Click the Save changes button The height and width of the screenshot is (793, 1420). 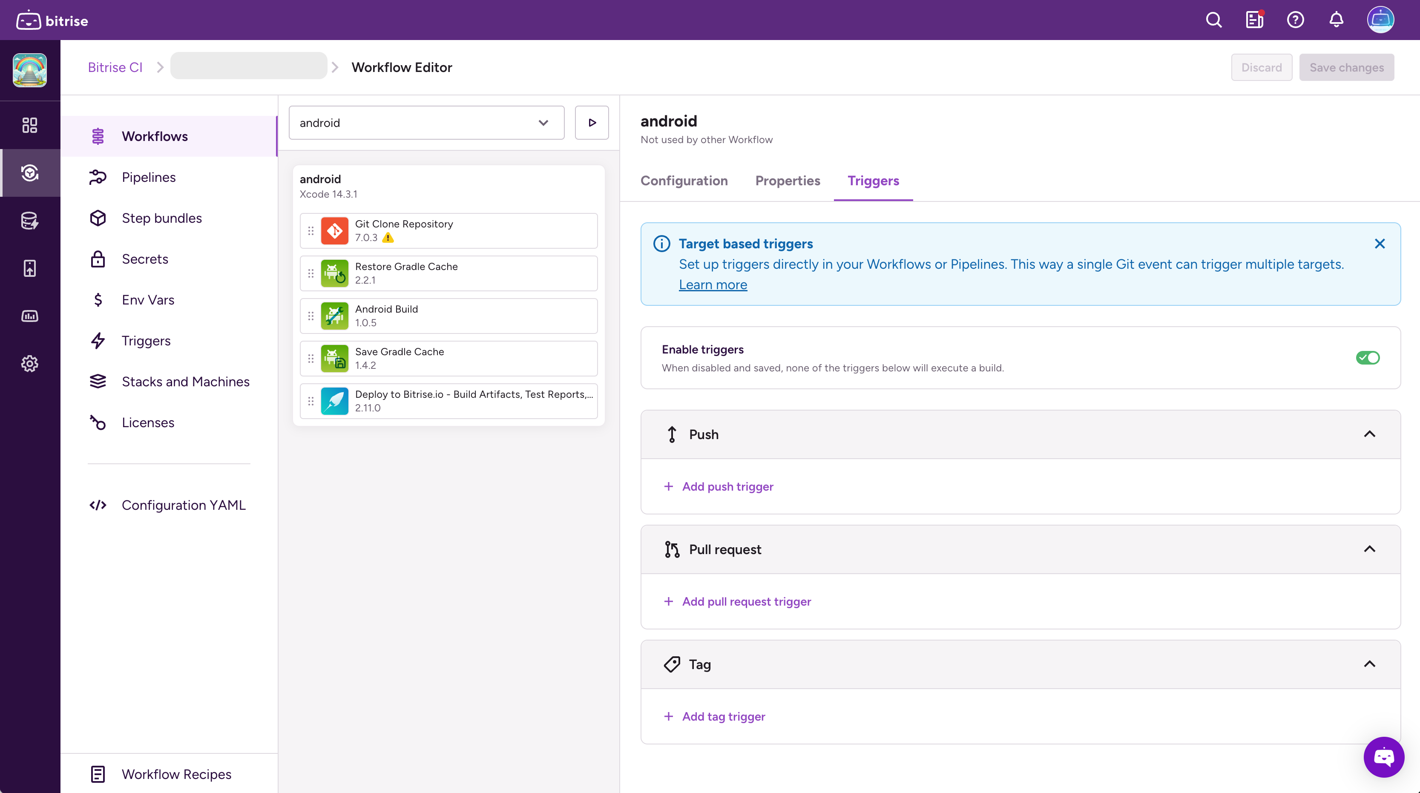(1347, 67)
